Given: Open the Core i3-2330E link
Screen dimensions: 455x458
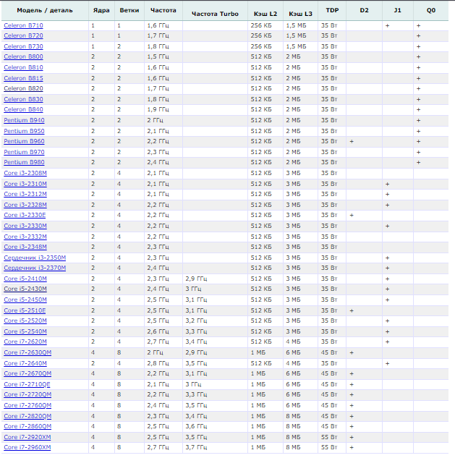Looking at the screenshot, I should pos(25,216).
